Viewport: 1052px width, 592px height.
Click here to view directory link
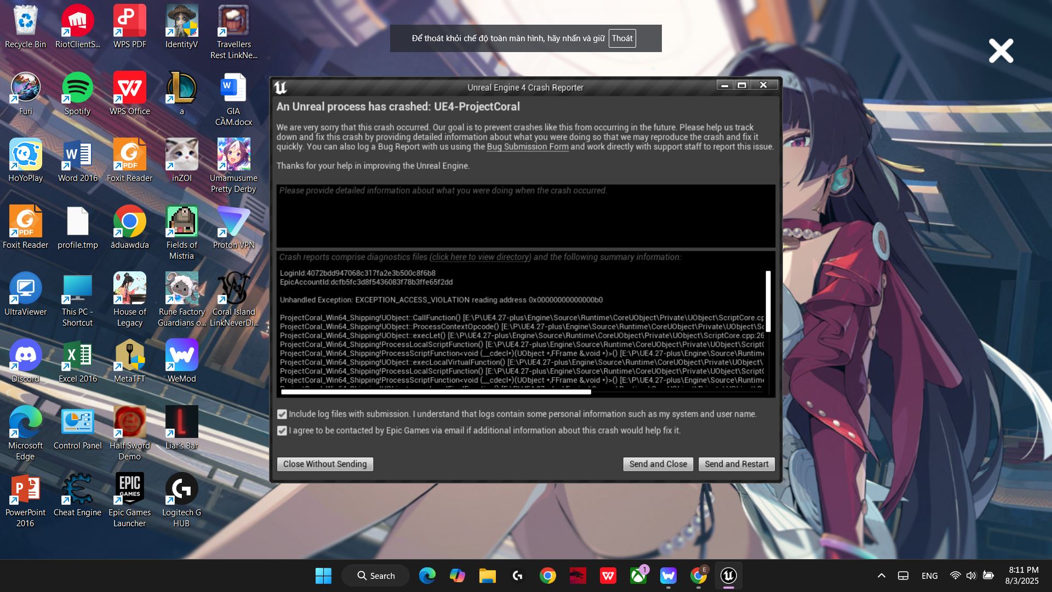point(480,257)
